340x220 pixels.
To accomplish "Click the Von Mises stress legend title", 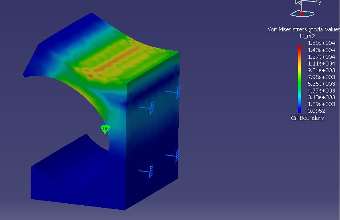I will pos(303,30).
